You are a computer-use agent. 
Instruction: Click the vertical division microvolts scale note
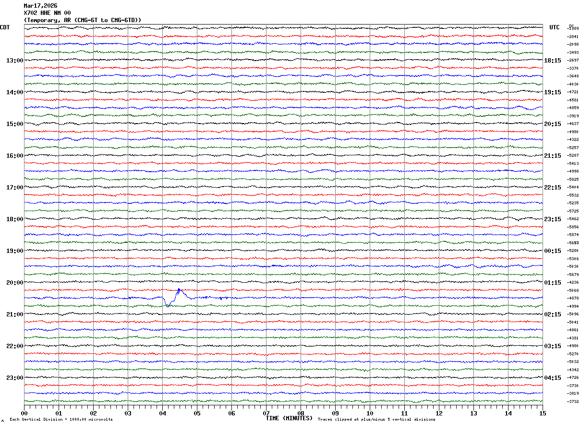coord(61,420)
